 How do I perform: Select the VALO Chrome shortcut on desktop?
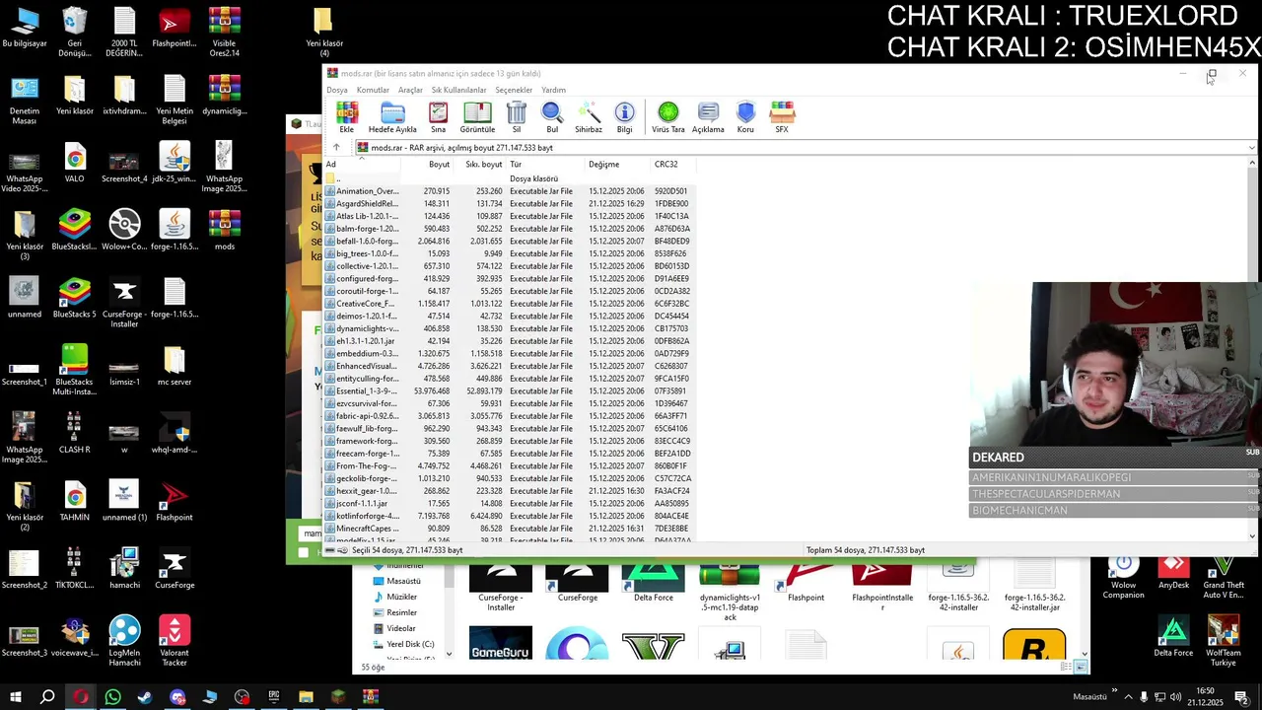click(x=74, y=164)
